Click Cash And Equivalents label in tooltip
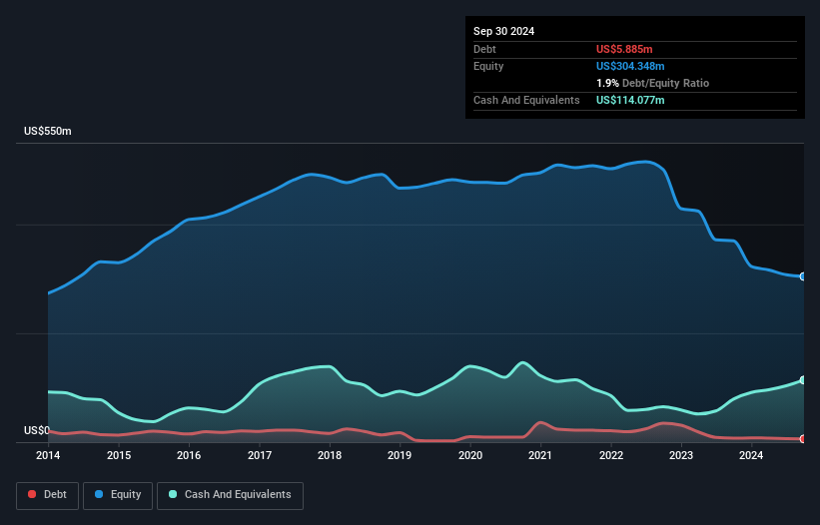The width and height of the screenshot is (820, 525). [x=526, y=100]
